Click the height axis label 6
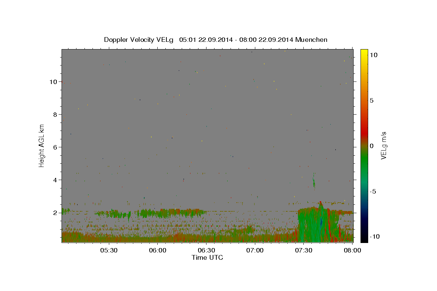 click(x=55, y=147)
